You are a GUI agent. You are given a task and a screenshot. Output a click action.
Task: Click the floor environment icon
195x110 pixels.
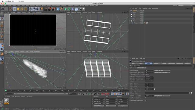[x=76, y=9]
